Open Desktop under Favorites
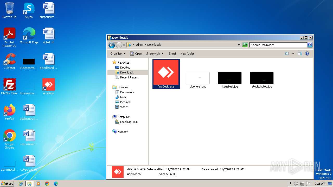The height and width of the screenshot is (187, 333). pyautogui.click(x=123, y=68)
